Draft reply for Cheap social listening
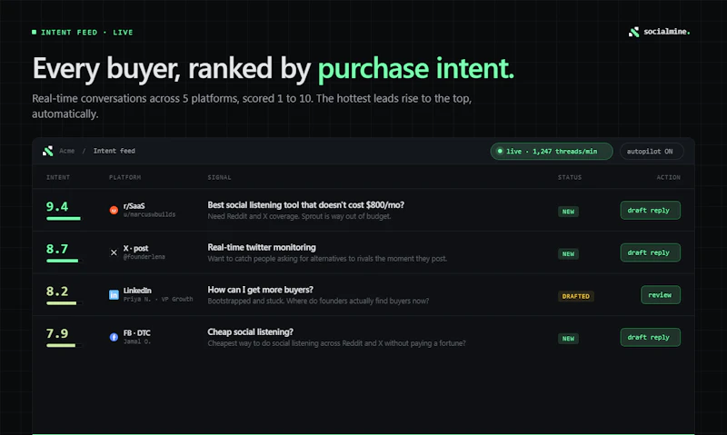The image size is (727, 435). point(650,337)
